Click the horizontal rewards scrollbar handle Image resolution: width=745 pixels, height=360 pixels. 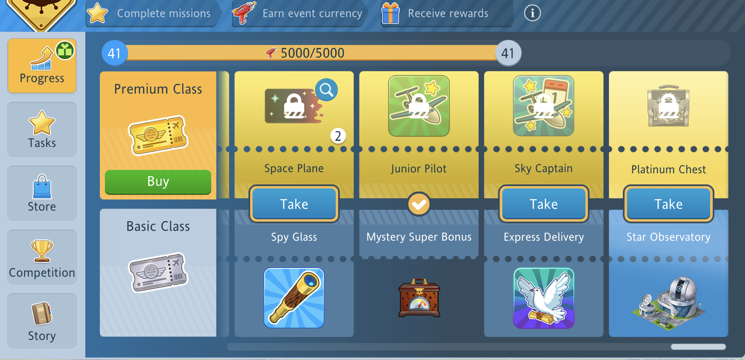tap(698, 346)
